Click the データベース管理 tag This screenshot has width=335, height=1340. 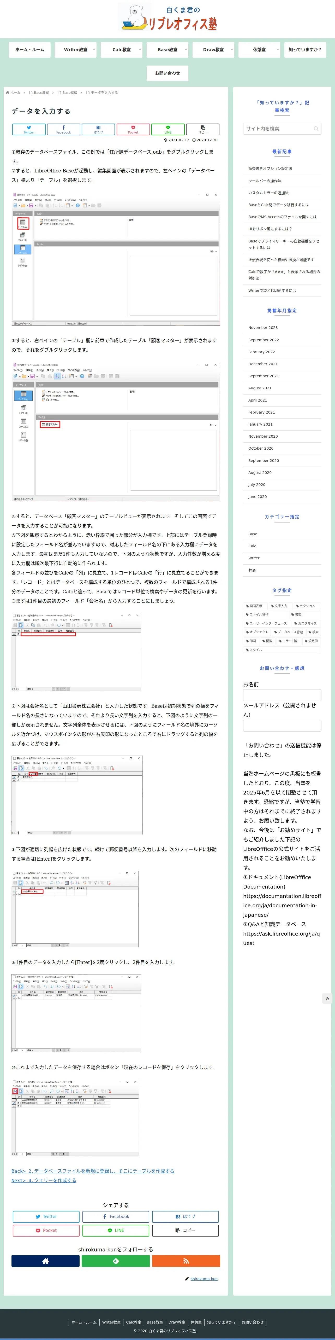(x=289, y=633)
